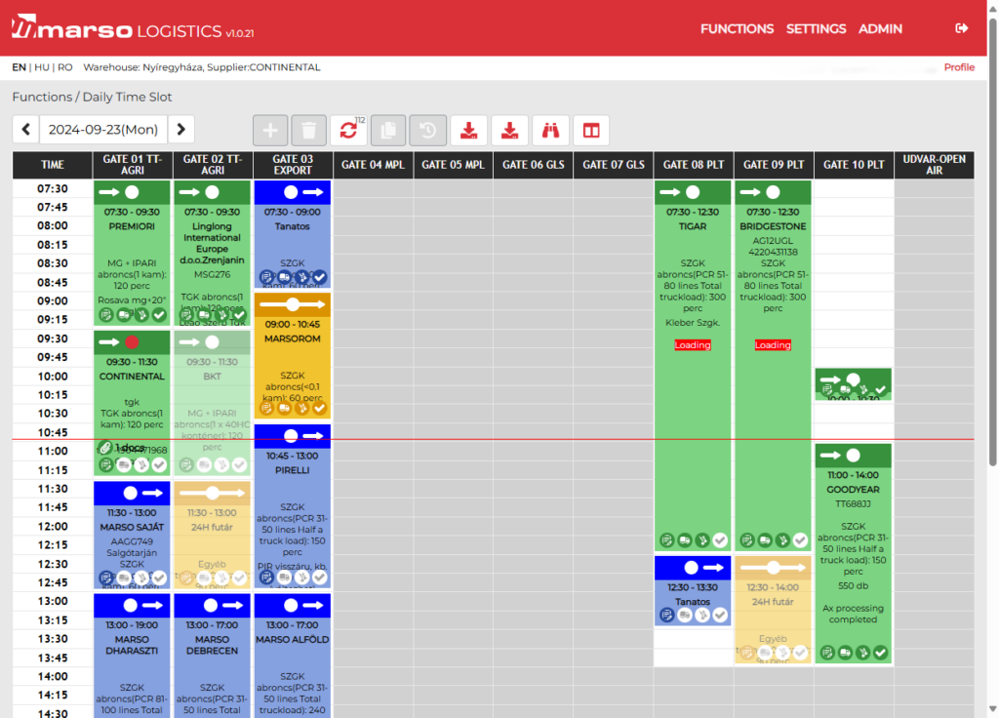Open the ADMIN menu
The height and width of the screenshot is (718, 999).
click(x=880, y=28)
